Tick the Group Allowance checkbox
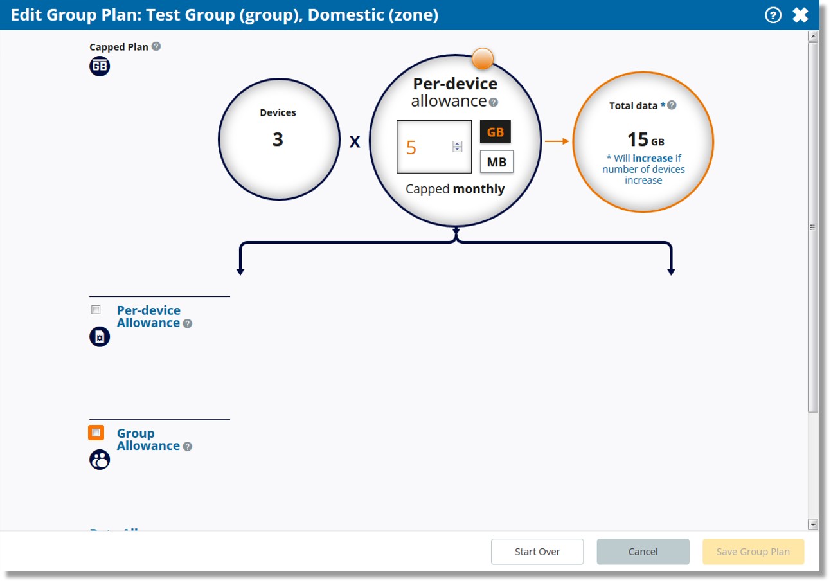 (96, 433)
